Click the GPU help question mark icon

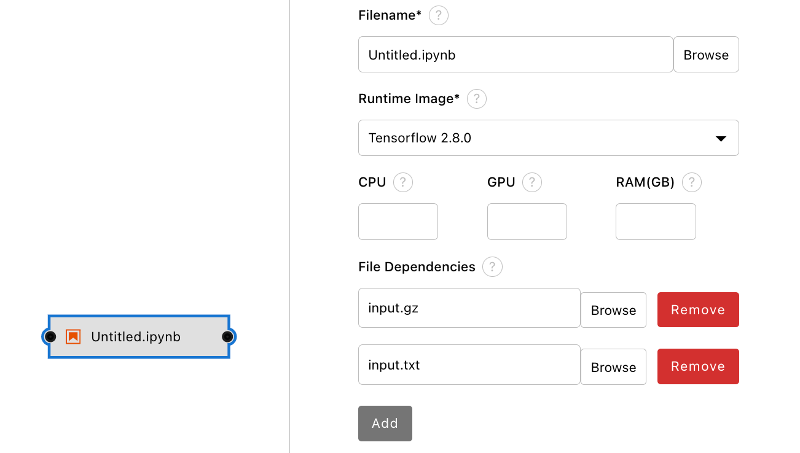coord(532,182)
